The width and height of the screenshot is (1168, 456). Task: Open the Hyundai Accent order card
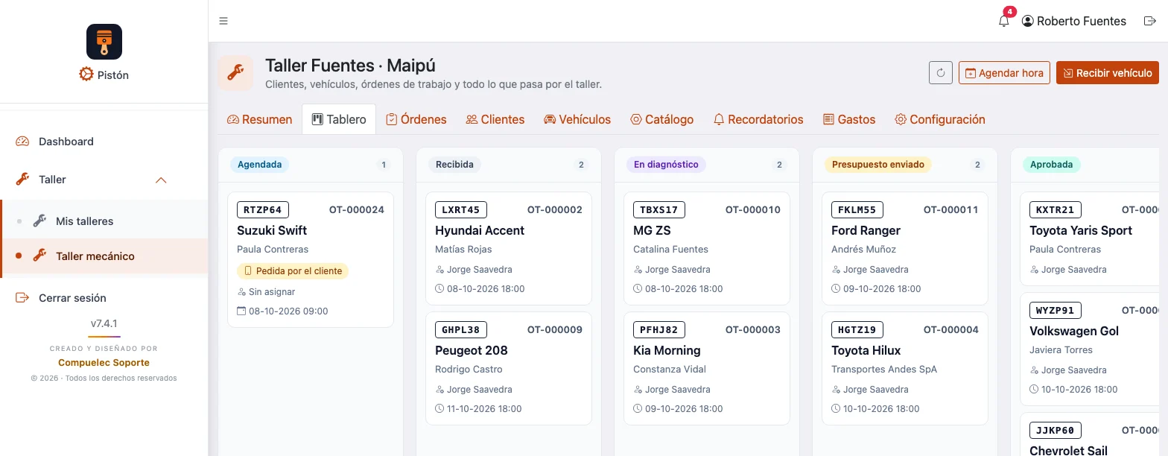(509, 249)
